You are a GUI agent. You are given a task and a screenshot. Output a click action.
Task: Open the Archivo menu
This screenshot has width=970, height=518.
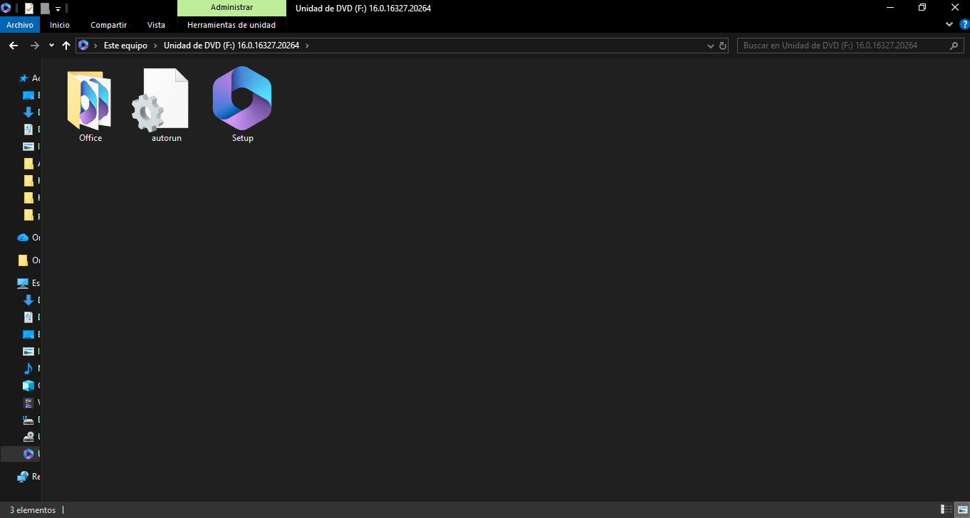pyautogui.click(x=20, y=25)
